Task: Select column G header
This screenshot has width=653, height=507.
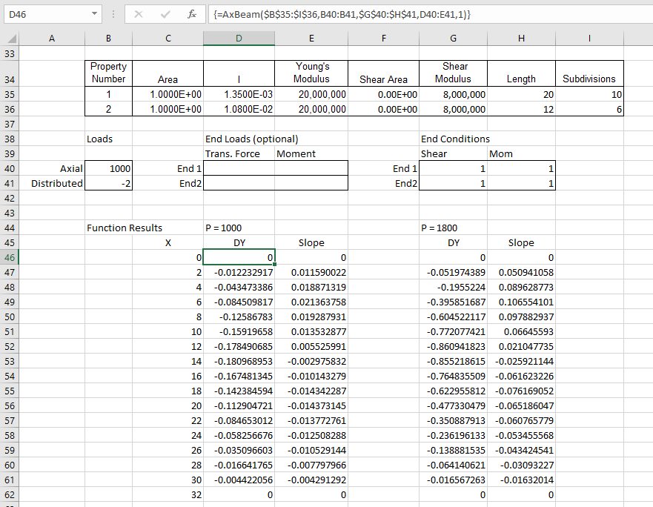Action: coord(453,39)
